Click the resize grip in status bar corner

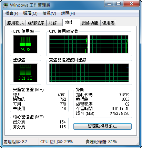(137, 143)
